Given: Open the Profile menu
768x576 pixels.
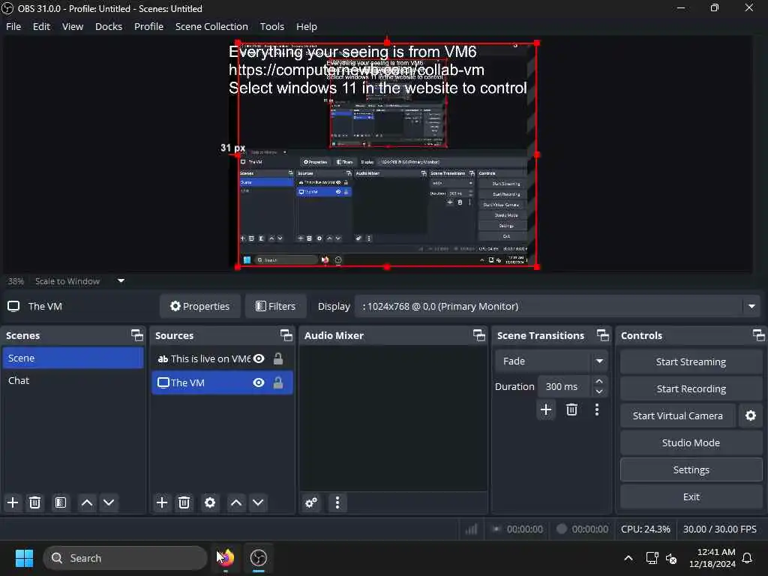Looking at the screenshot, I should click(149, 26).
